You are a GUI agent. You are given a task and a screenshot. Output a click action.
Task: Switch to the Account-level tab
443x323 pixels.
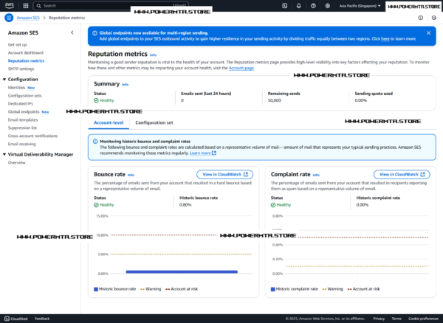pos(109,122)
